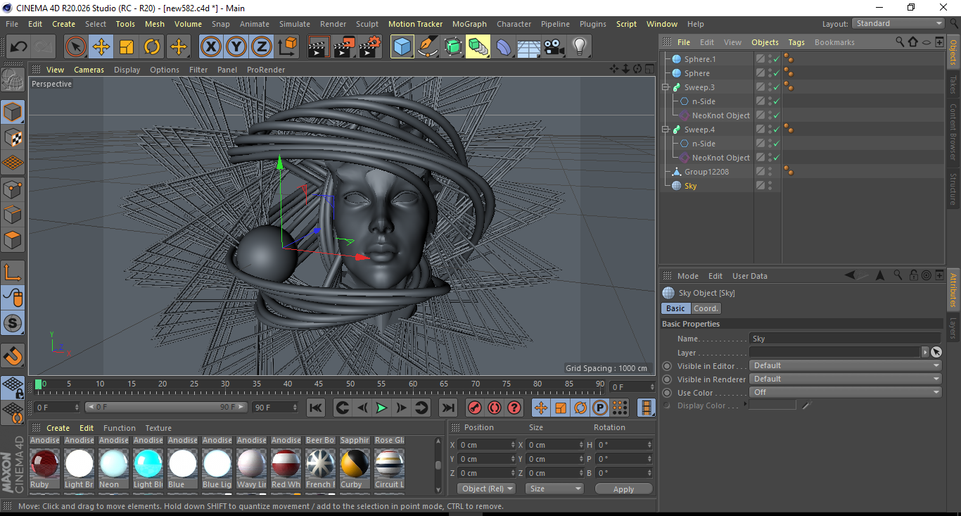The width and height of the screenshot is (961, 516).
Task: Activate the Move tool in top toolbar
Action: pyautogui.click(x=101, y=47)
